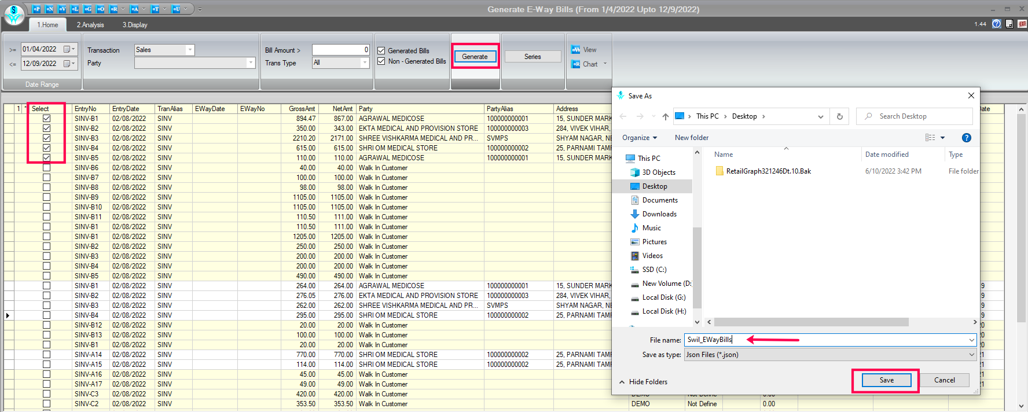Click Cancel in the Save As dialog

click(945, 380)
